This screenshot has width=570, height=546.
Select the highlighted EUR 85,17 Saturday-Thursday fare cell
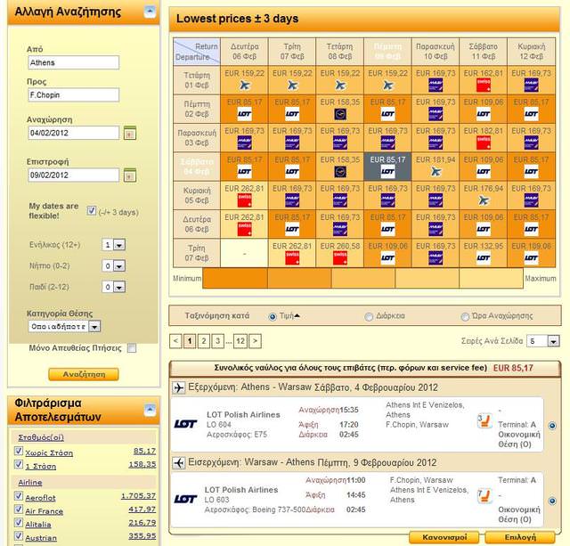pos(387,165)
